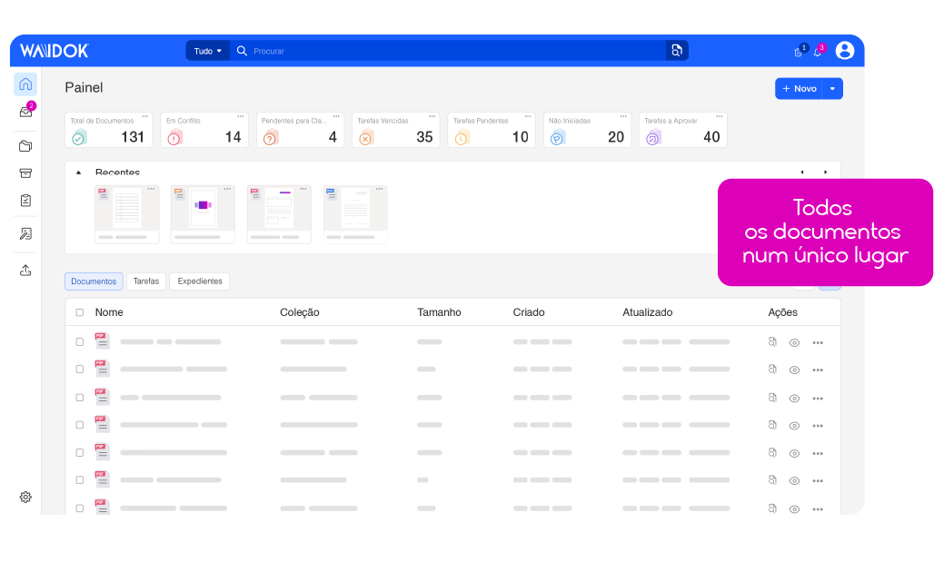The image size is (934, 582).
Task: Click the Em Conflito alert icon
Action: tap(174, 139)
